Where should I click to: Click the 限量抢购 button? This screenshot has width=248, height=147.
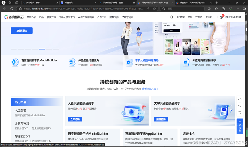pyautogui.click(x=161, y=119)
